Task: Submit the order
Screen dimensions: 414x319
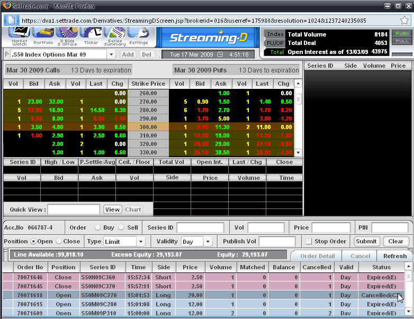Action: 366,241
